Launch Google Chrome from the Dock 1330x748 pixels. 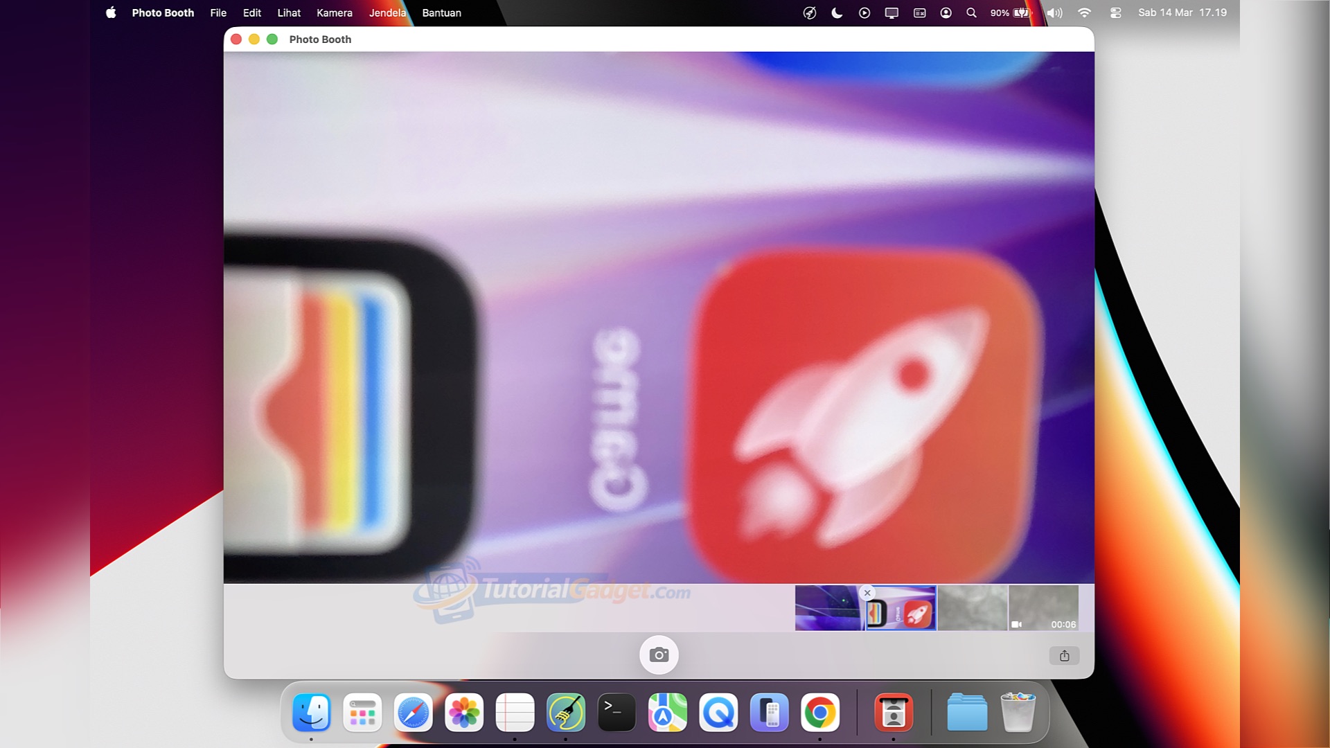pos(820,713)
